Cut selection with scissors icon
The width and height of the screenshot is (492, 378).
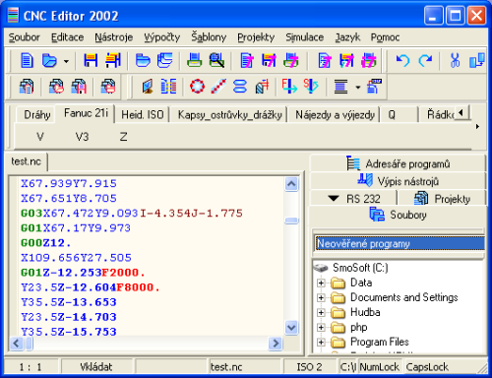pyautogui.click(x=455, y=60)
